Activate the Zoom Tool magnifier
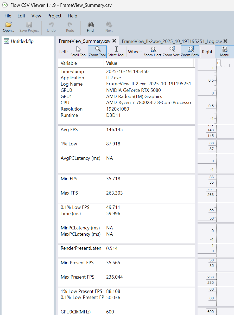The height and width of the screenshot is (315, 234). (97, 52)
